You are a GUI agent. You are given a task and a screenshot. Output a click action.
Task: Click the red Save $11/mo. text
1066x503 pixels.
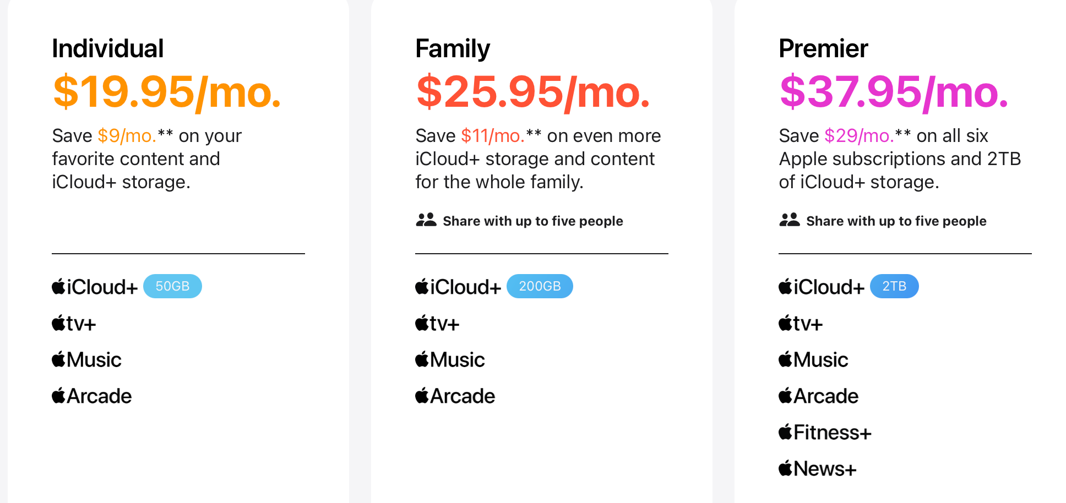(x=492, y=135)
